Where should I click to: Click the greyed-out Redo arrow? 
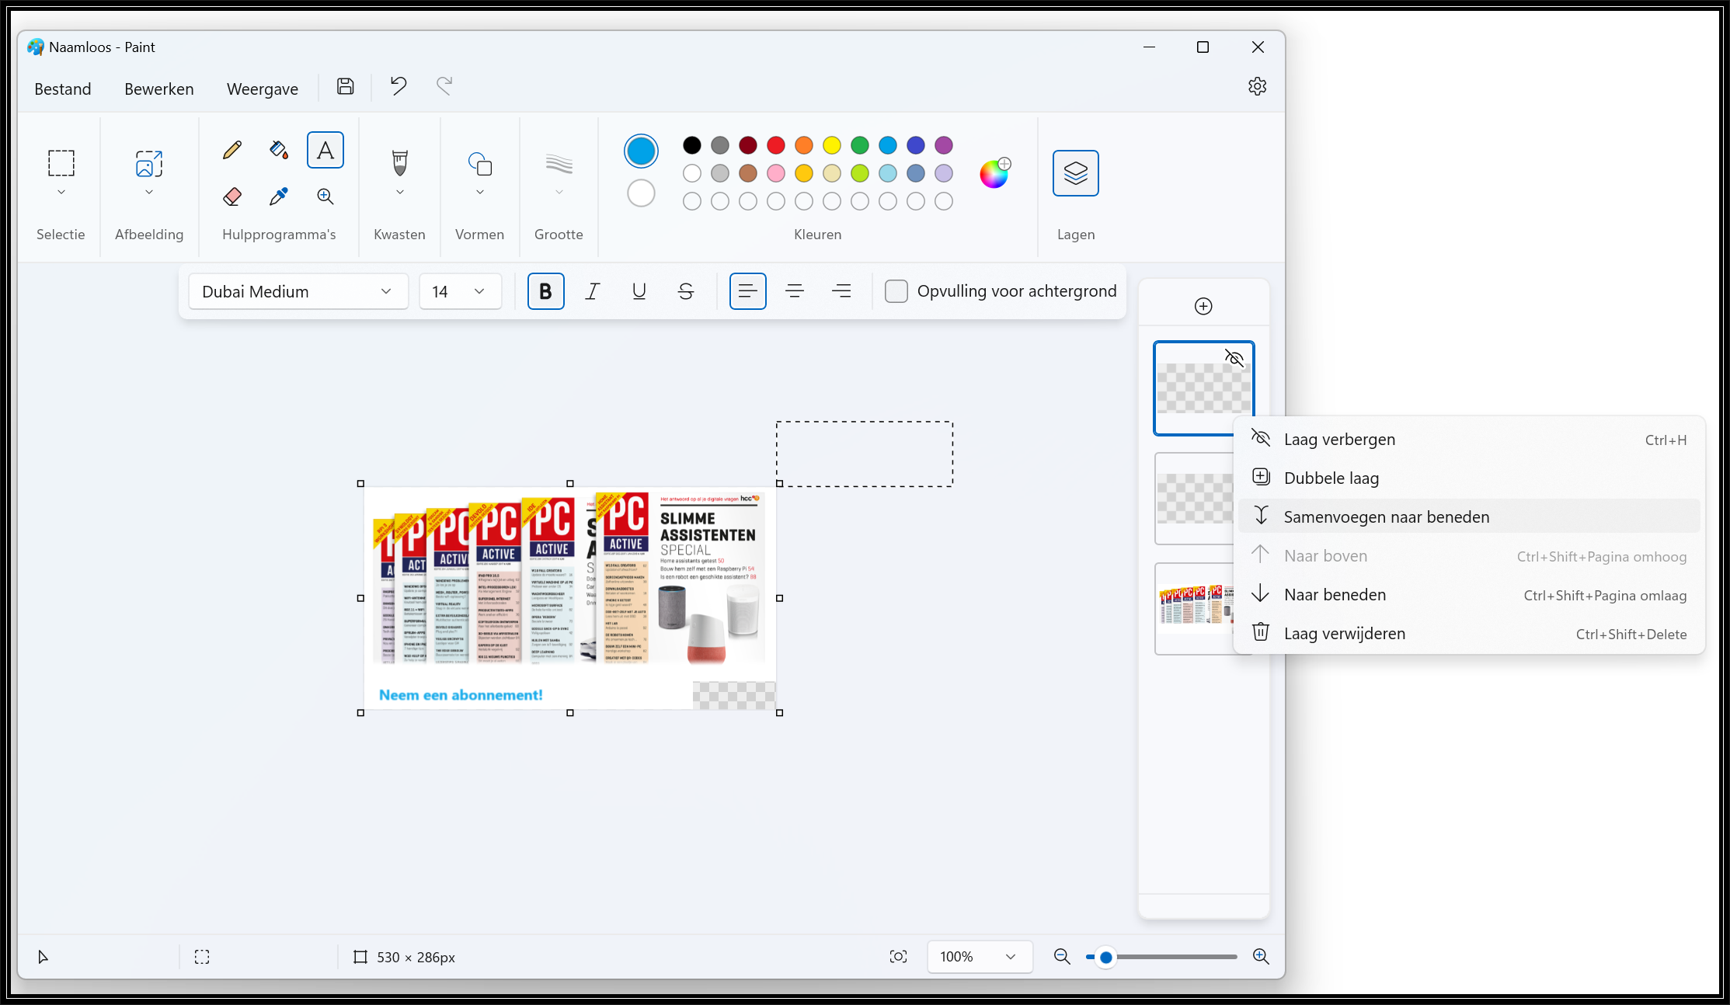click(x=444, y=86)
